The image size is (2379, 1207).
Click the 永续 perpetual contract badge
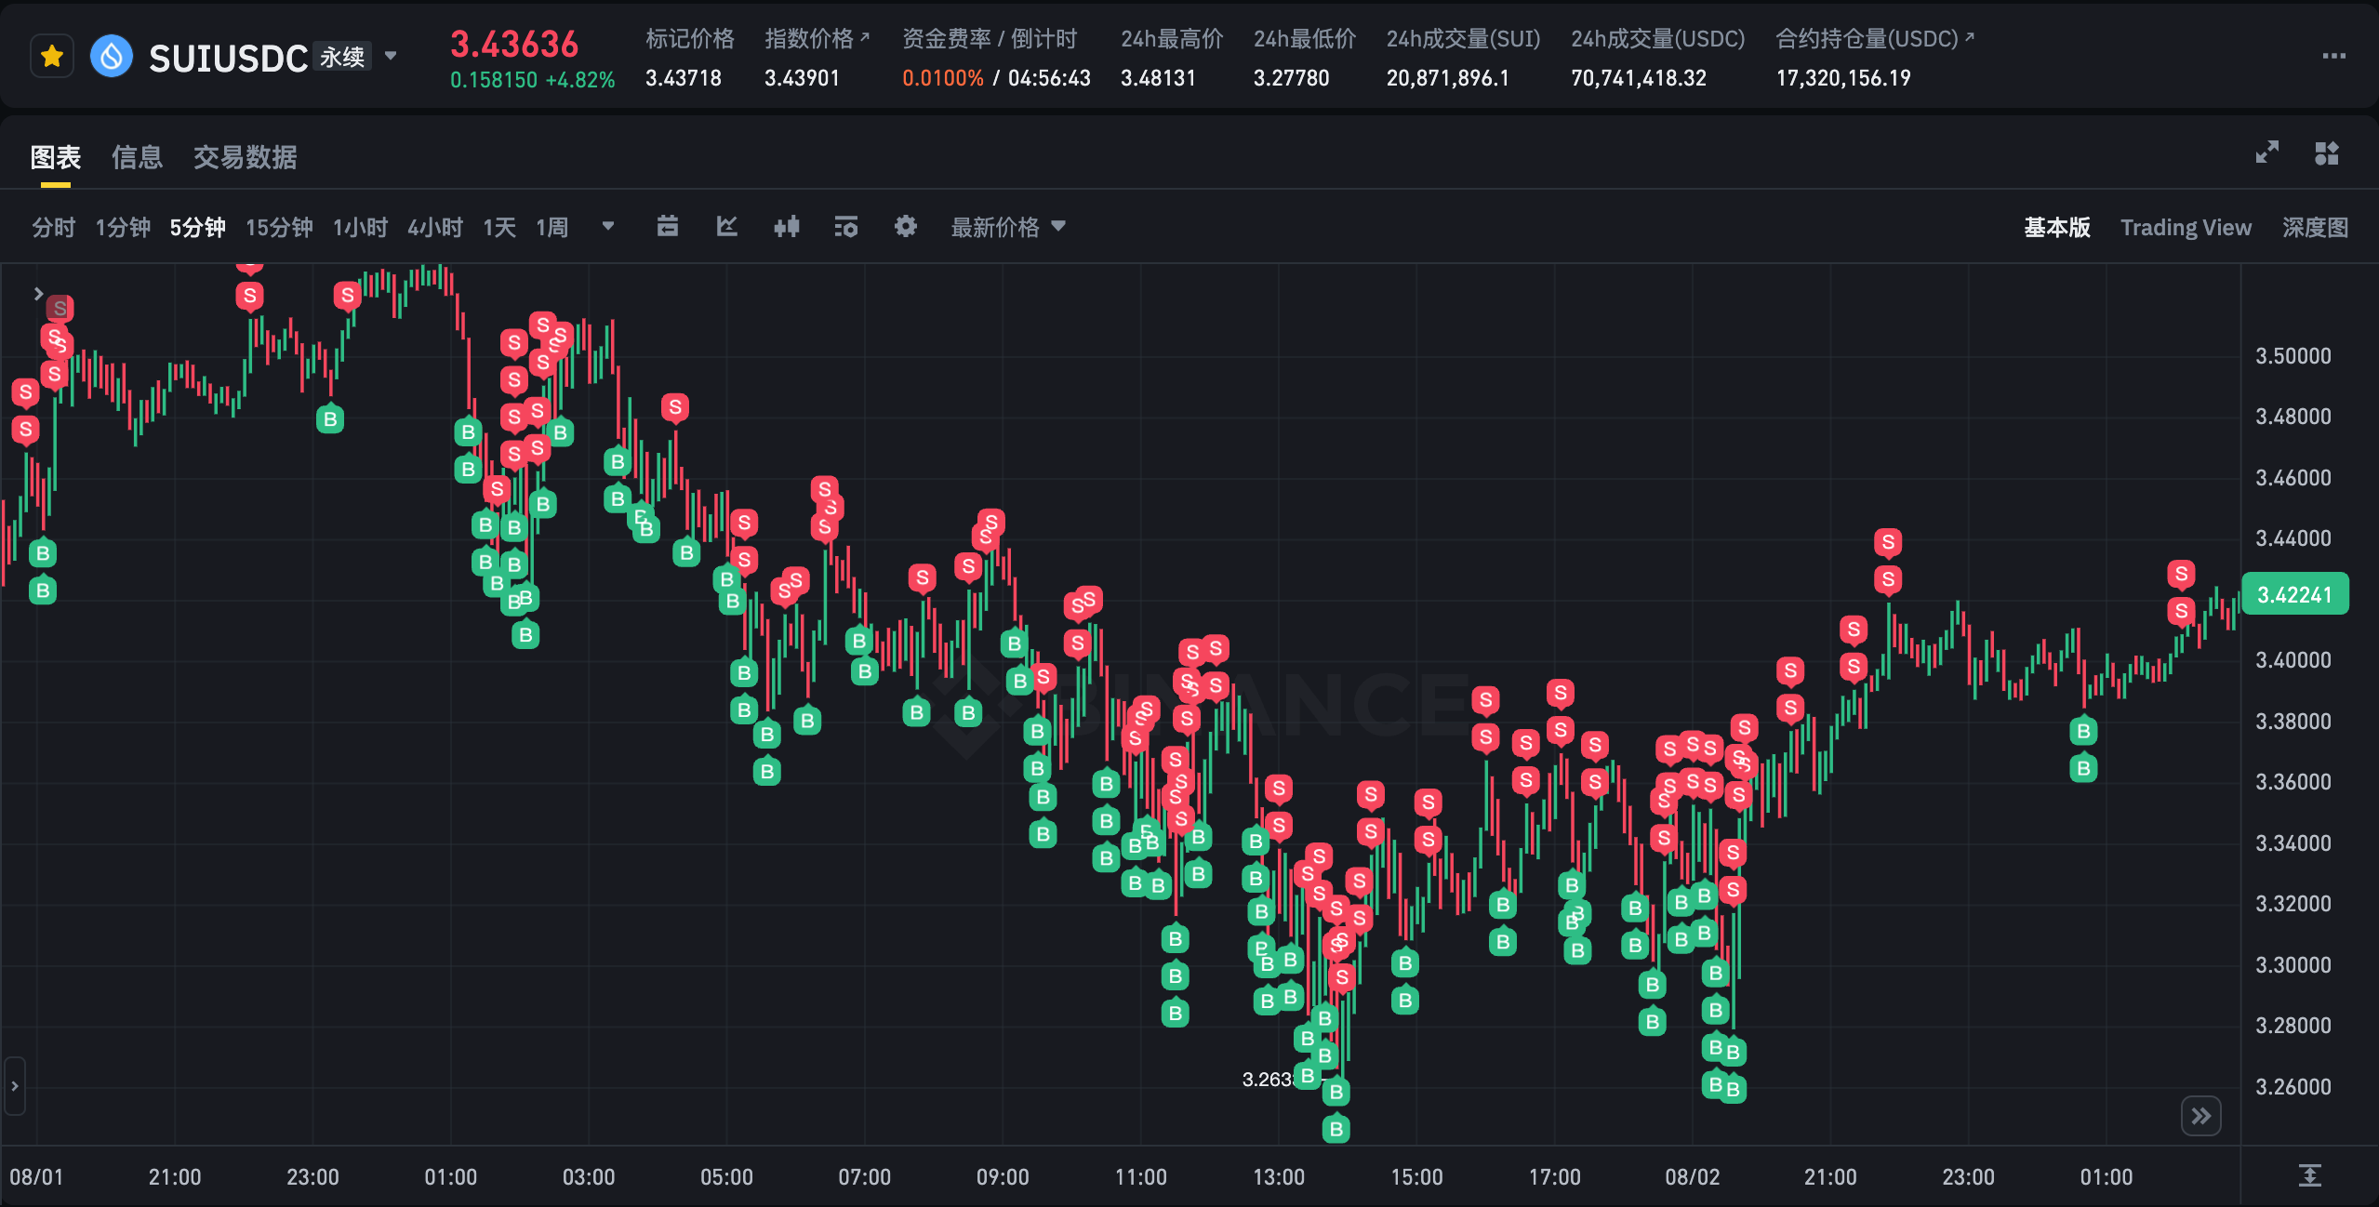coord(342,57)
